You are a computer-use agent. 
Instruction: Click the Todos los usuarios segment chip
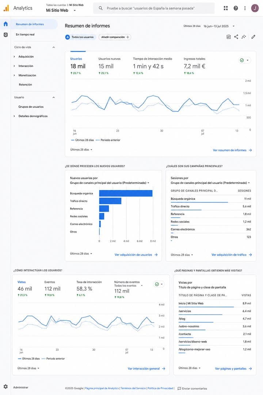pyautogui.click(x=80, y=37)
